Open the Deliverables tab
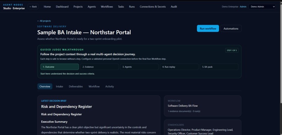282x135 pixels. [x=76, y=86]
